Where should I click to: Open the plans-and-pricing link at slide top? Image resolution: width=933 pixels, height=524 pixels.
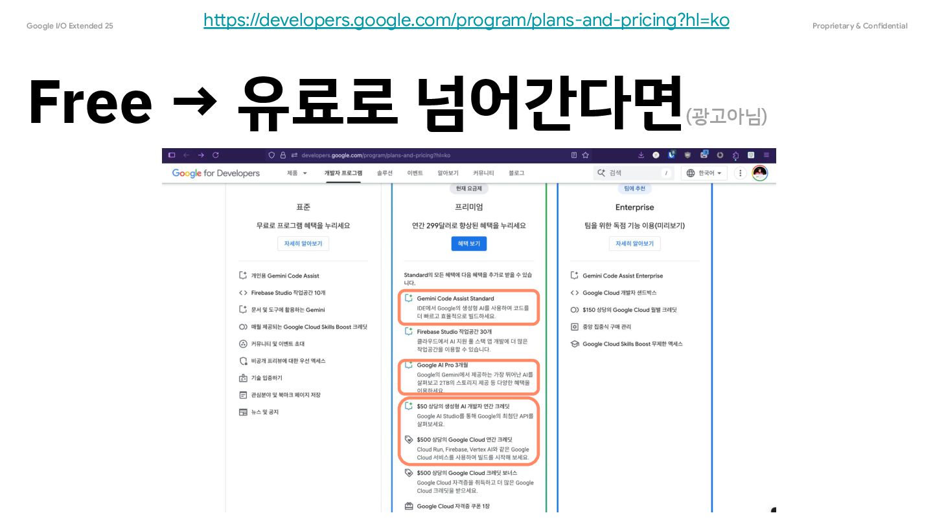pyautogui.click(x=466, y=20)
